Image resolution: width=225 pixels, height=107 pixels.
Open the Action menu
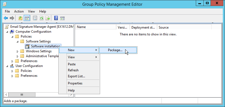pos(19,11)
